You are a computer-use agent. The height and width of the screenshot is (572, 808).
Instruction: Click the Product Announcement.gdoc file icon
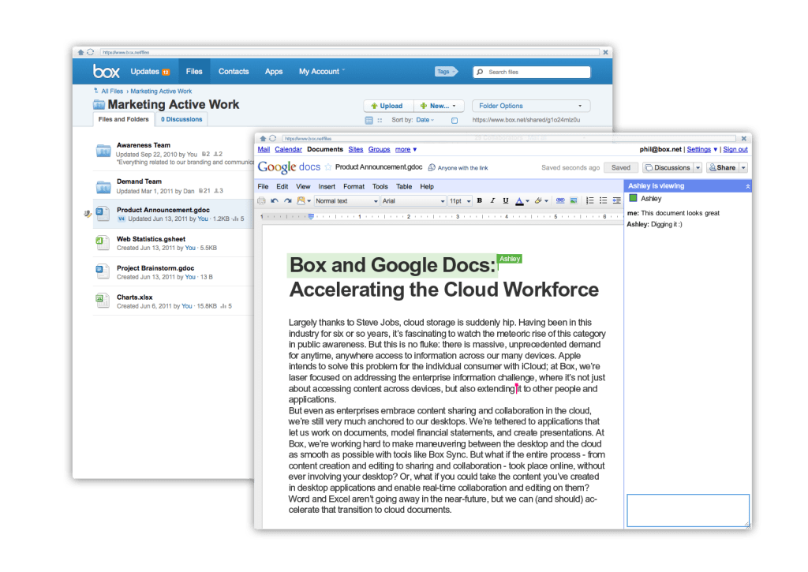click(x=103, y=213)
